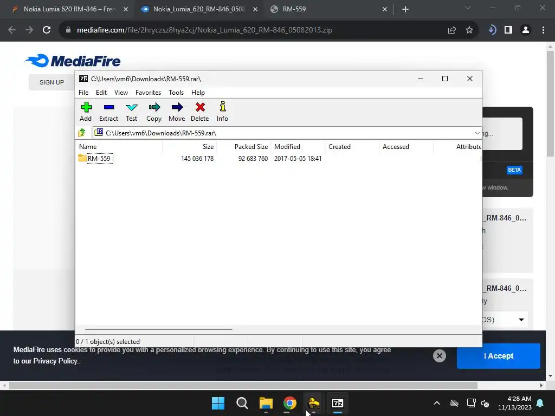
Task: Open the Chrome downloads icon
Action: (492, 30)
